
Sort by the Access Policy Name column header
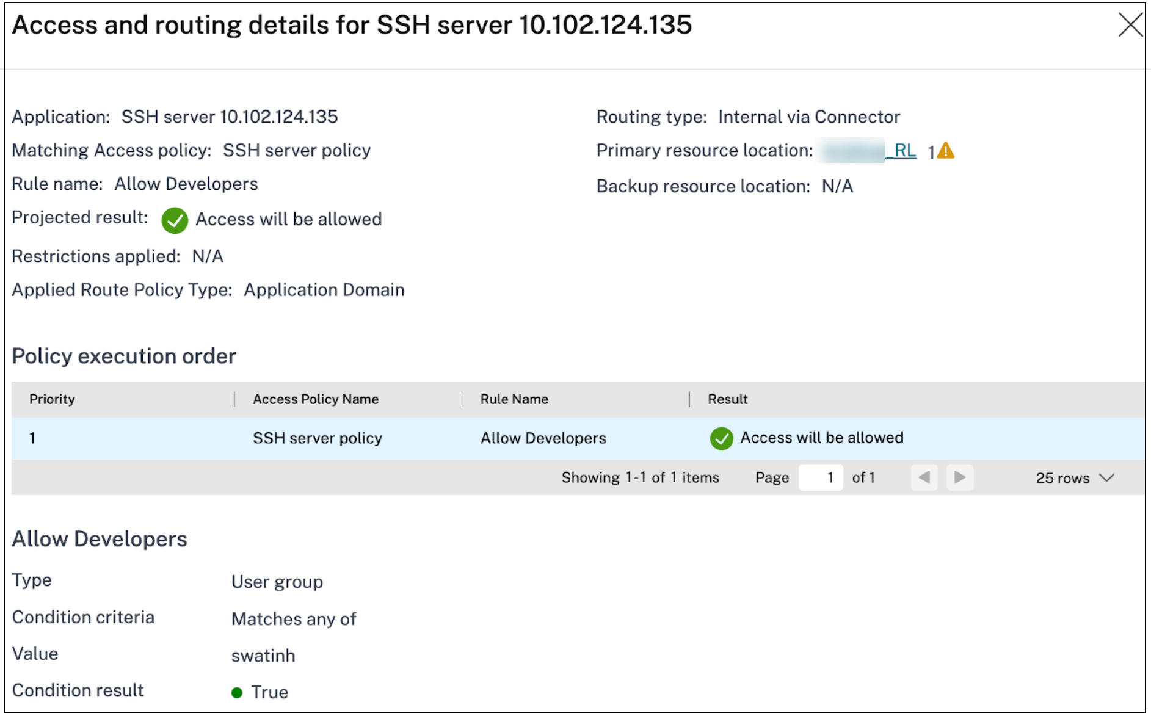tap(316, 399)
